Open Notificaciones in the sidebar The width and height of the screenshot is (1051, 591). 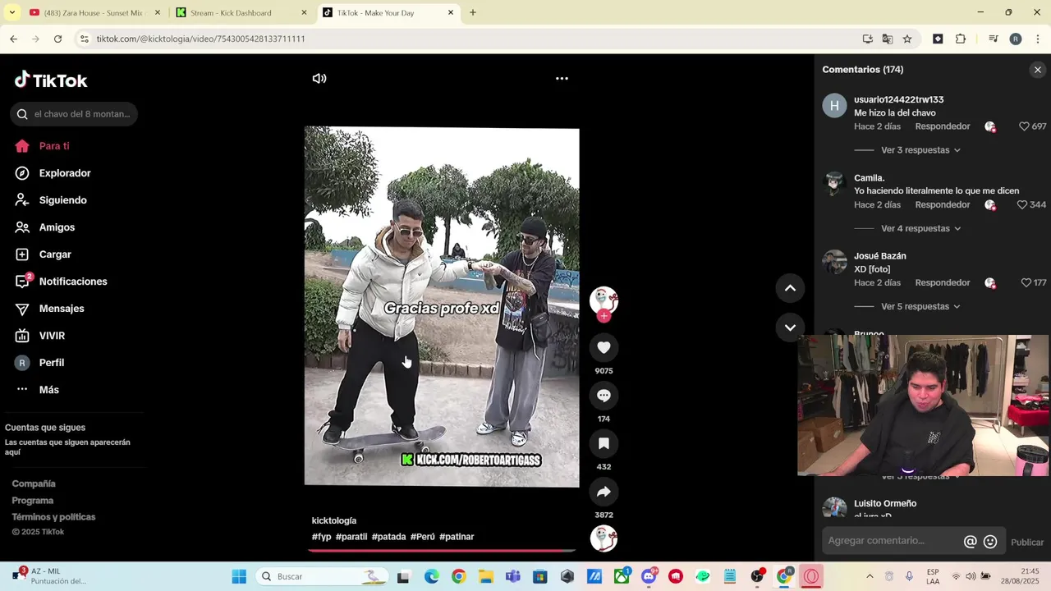(x=62, y=282)
